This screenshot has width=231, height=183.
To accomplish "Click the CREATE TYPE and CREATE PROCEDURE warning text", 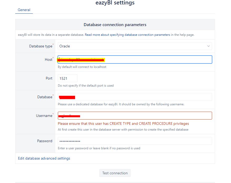I will 123,124.
